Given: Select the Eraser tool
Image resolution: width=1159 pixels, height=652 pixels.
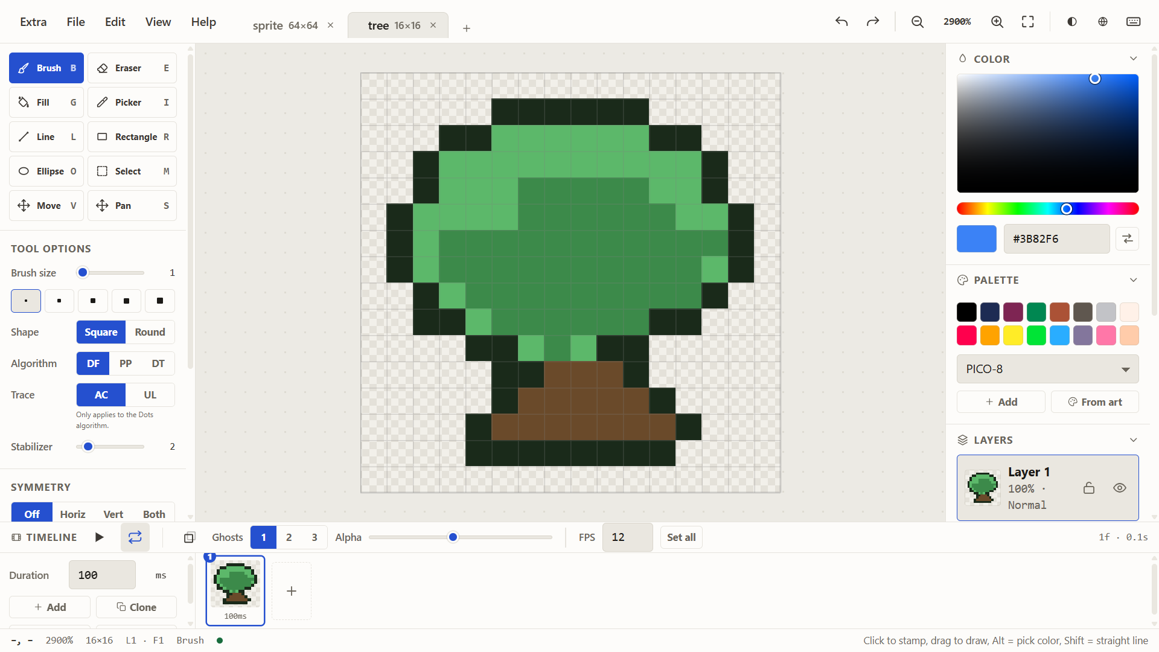Looking at the screenshot, I should (x=132, y=68).
